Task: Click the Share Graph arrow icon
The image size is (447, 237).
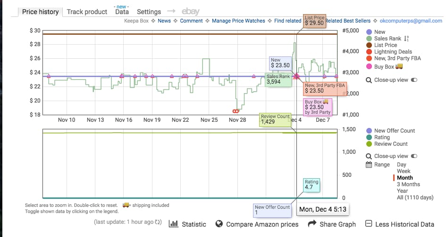Action: coord(312,224)
